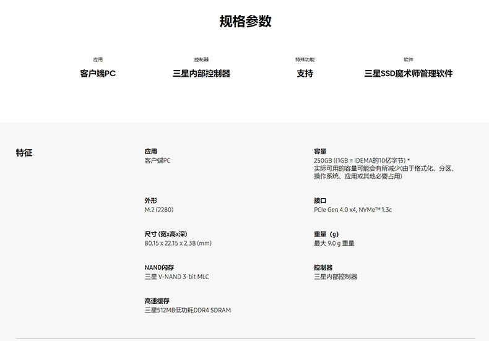Select 三星SSD魔术师管理软件 text
This screenshot has width=489, height=341.
[x=409, y=74]
